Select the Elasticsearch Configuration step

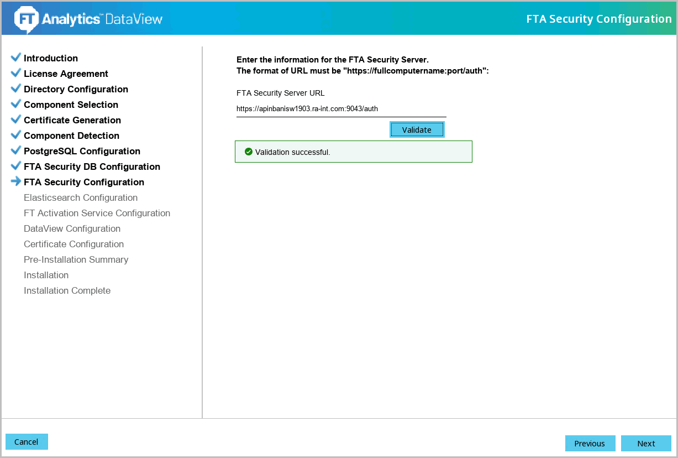81,197
